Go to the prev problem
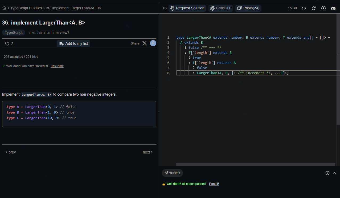The image size is (340, 198). (11, 152)
